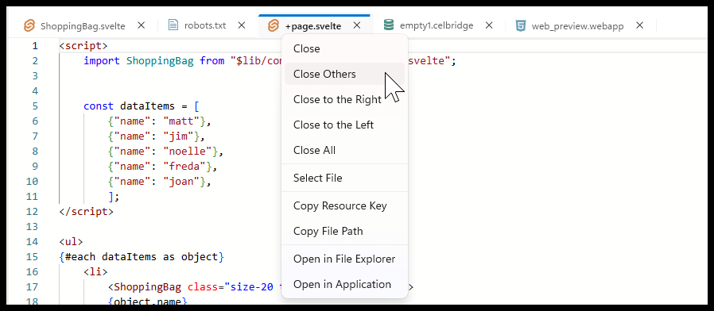
Task: Choose Copy File Path
Action: coord(344,231)
